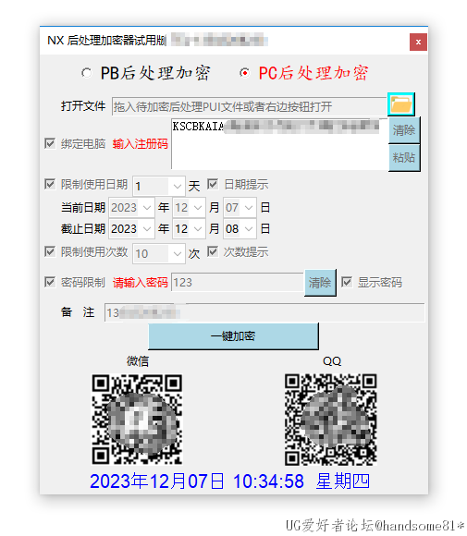
Task: Toggle 显示密码 checkbox
Action: pos(347,283)
